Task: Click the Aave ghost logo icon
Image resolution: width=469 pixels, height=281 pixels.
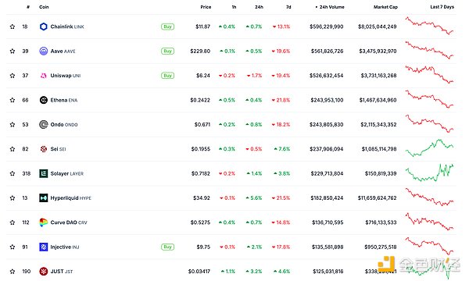Action: coord(43,51)
